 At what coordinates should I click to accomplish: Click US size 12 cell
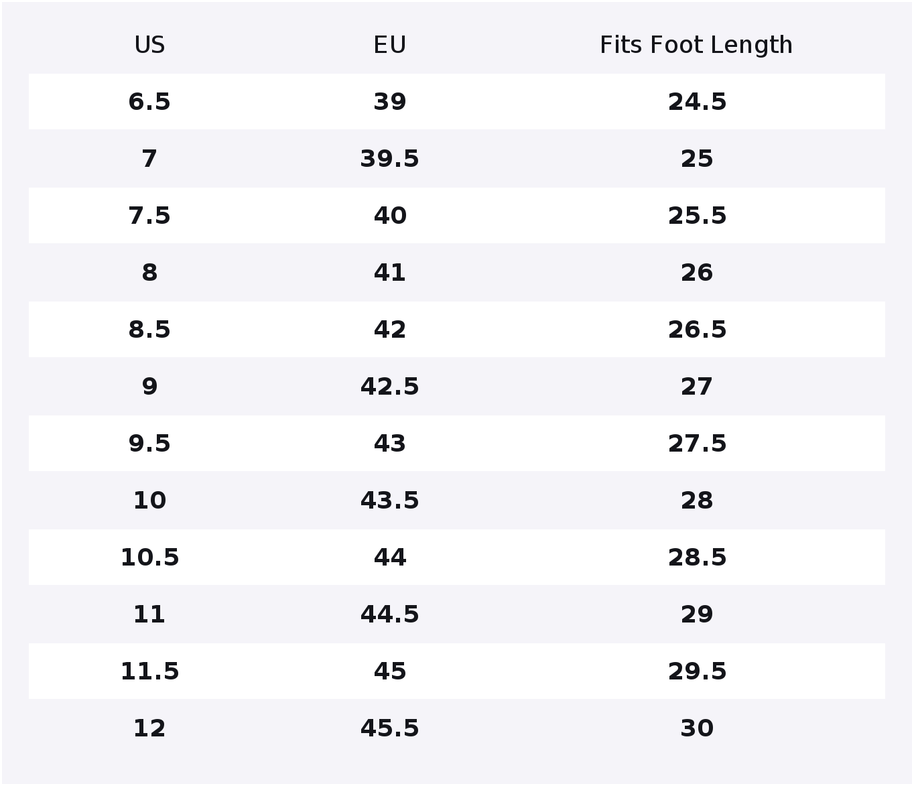pyautogui.click(x=149, y=728)
